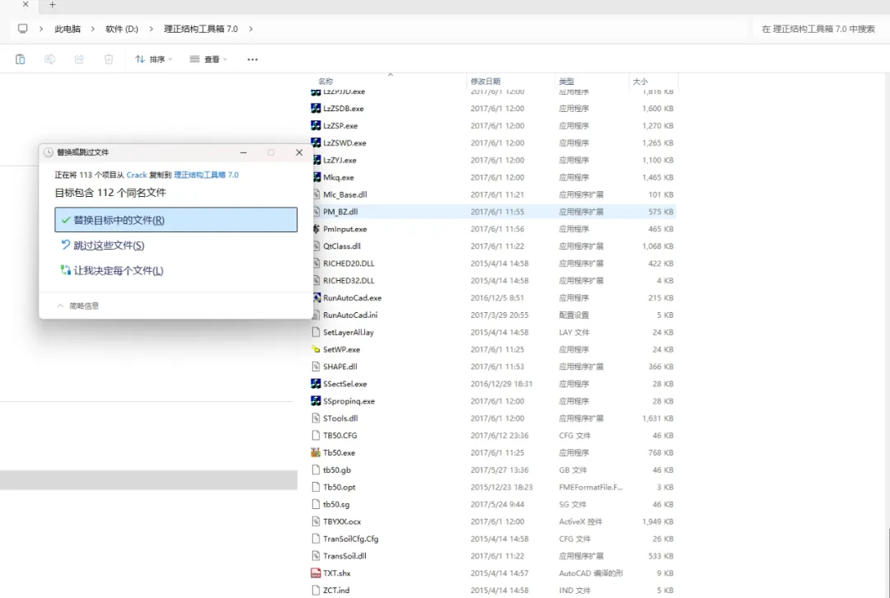Select Tb50.opt file name
The width and height of the screenshot is (890, 598).
click(340, 487)
